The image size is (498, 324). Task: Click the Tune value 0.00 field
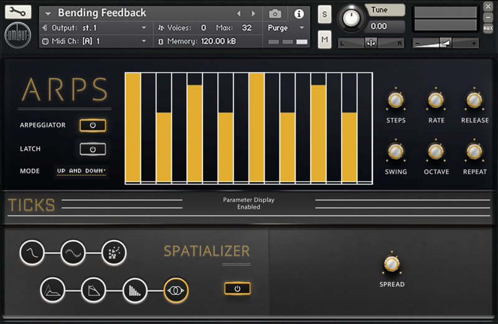[x=385, y=26]
